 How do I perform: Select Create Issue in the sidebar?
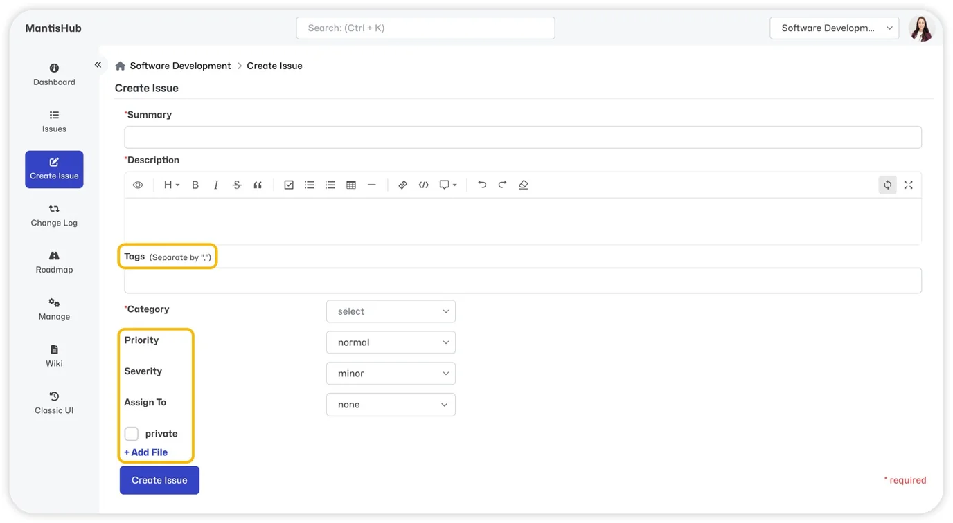[54, 169]
